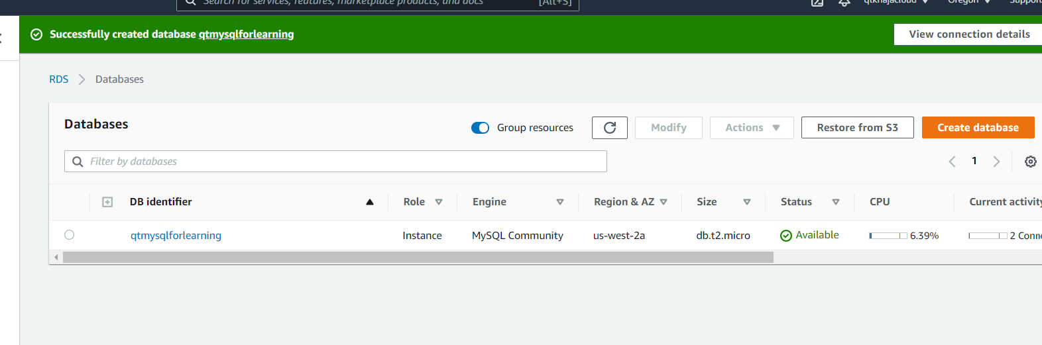Expand all DB identifier groups icon
Screen dimensions: 1042x345
click(107, 202)
